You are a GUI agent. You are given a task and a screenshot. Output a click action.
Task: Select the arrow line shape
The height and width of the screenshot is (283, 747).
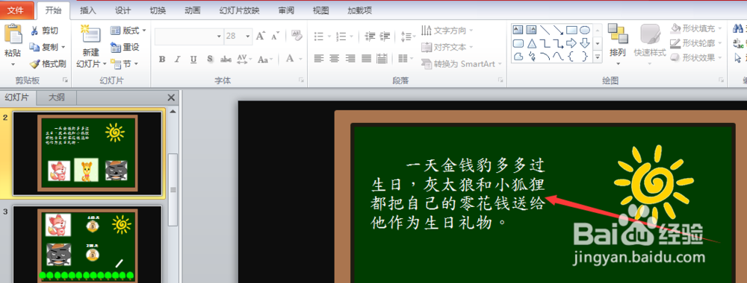(558, 31)
